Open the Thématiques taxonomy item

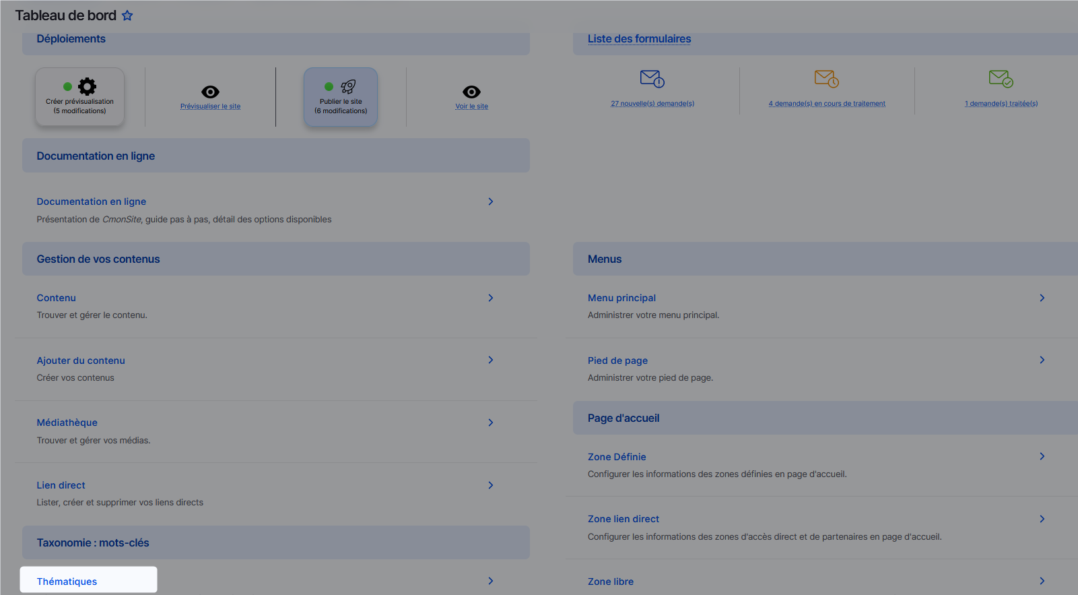click(x=67, y=582)
